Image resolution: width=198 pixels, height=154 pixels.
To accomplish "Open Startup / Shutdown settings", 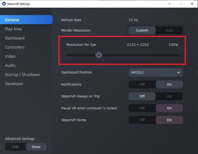I will 22,75.
